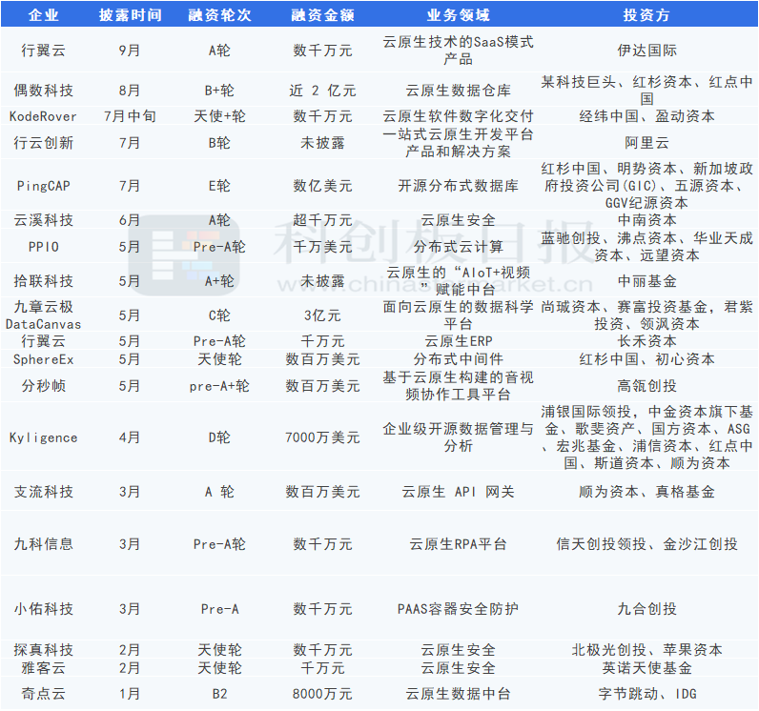This screenshot has height=711, width=759.
Task: Click the 长禾资本 investor cell
Action: (646, 341)
